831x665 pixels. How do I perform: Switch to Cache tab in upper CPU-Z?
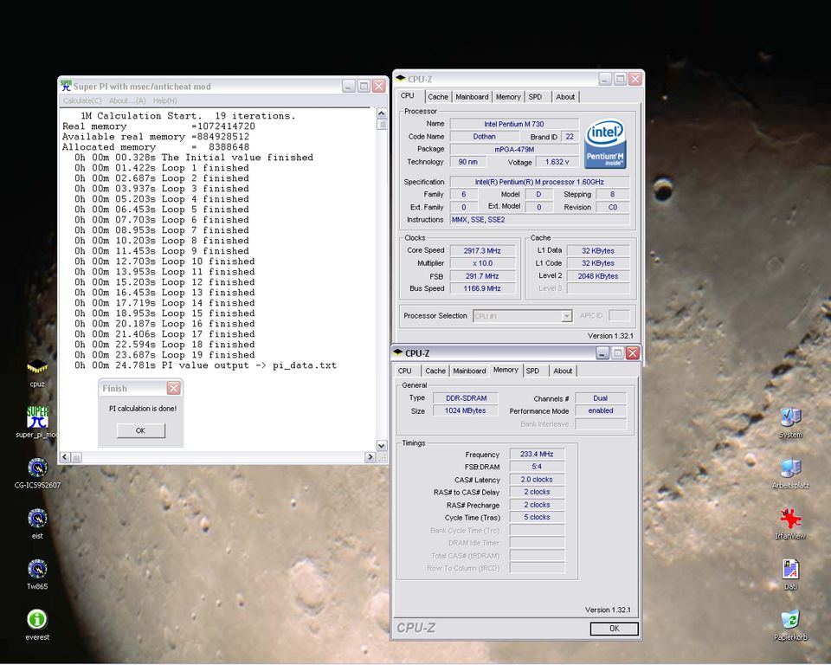click(x=438, y=97)
